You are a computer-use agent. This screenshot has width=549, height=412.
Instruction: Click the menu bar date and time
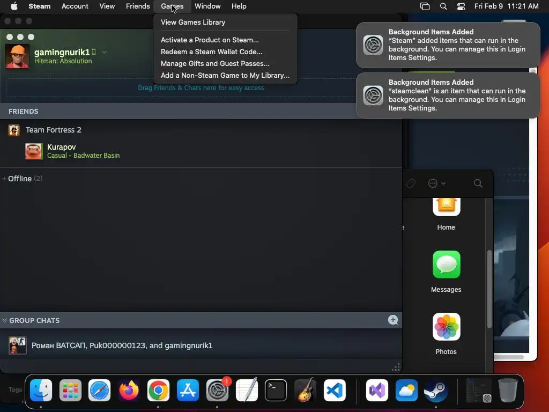[506, 6]
